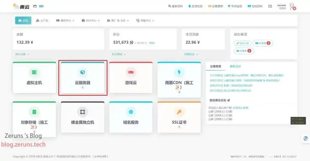Click the coupon button with badge 2
Image resolution: width=310 pixels, height=161 pixels.
[244, 51]
